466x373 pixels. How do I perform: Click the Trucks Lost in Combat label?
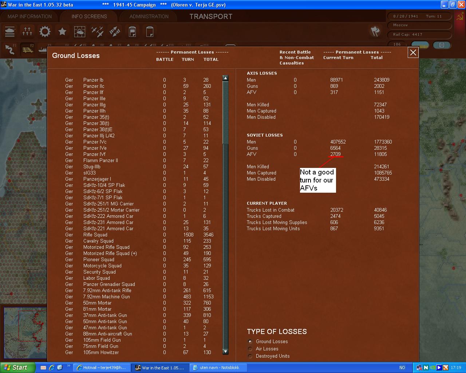(x=270, y=210)
